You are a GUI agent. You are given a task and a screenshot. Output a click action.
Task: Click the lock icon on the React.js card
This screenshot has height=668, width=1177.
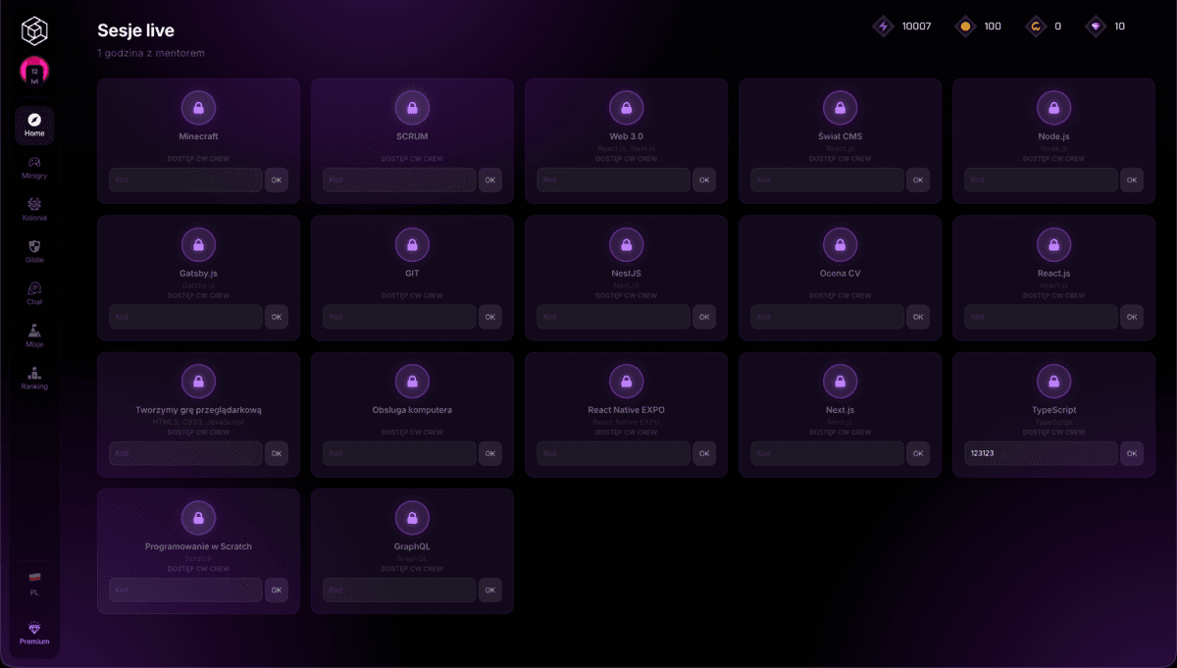(x=1053, y=244)
